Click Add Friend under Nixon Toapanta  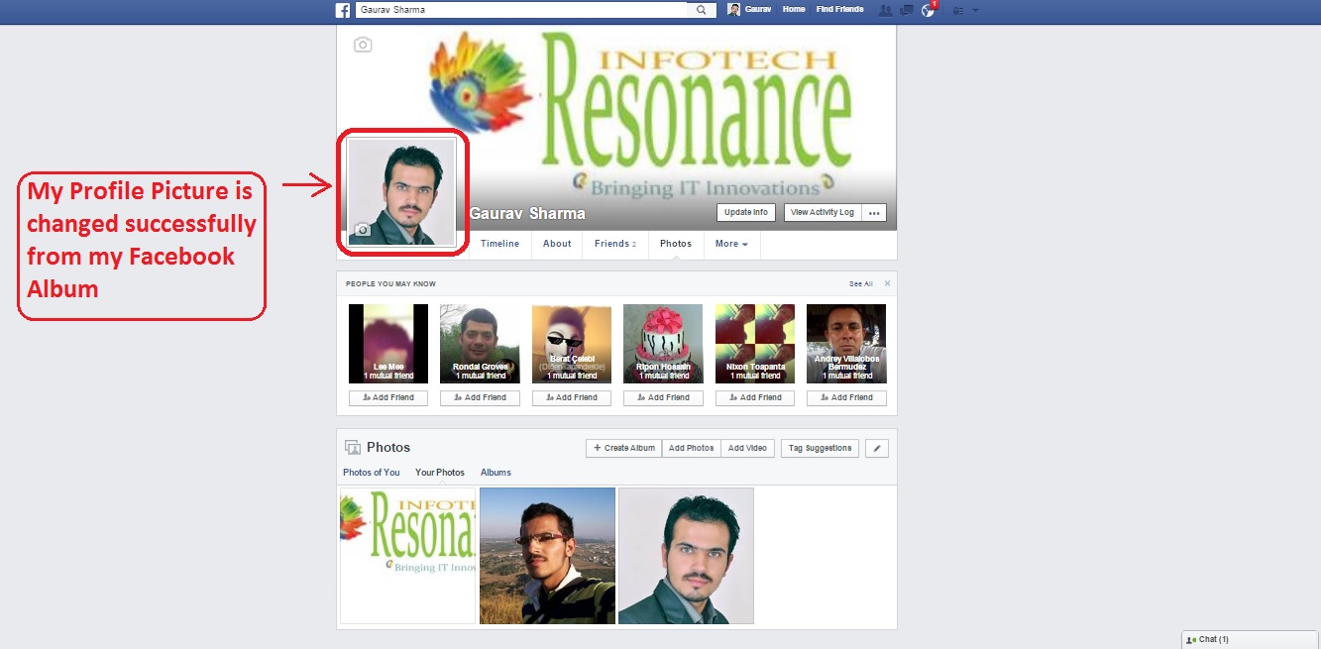point(754,398)
